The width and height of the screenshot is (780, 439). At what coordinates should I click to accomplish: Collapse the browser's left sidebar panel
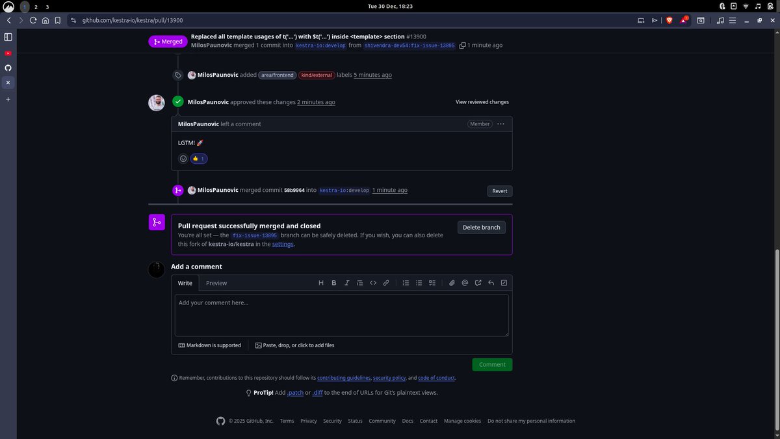click(x=7, y=36)
